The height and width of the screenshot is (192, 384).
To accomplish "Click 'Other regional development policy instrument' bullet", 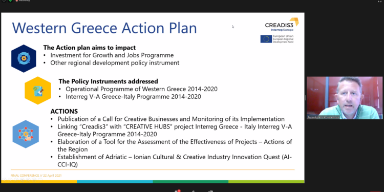I will [115, 63].
